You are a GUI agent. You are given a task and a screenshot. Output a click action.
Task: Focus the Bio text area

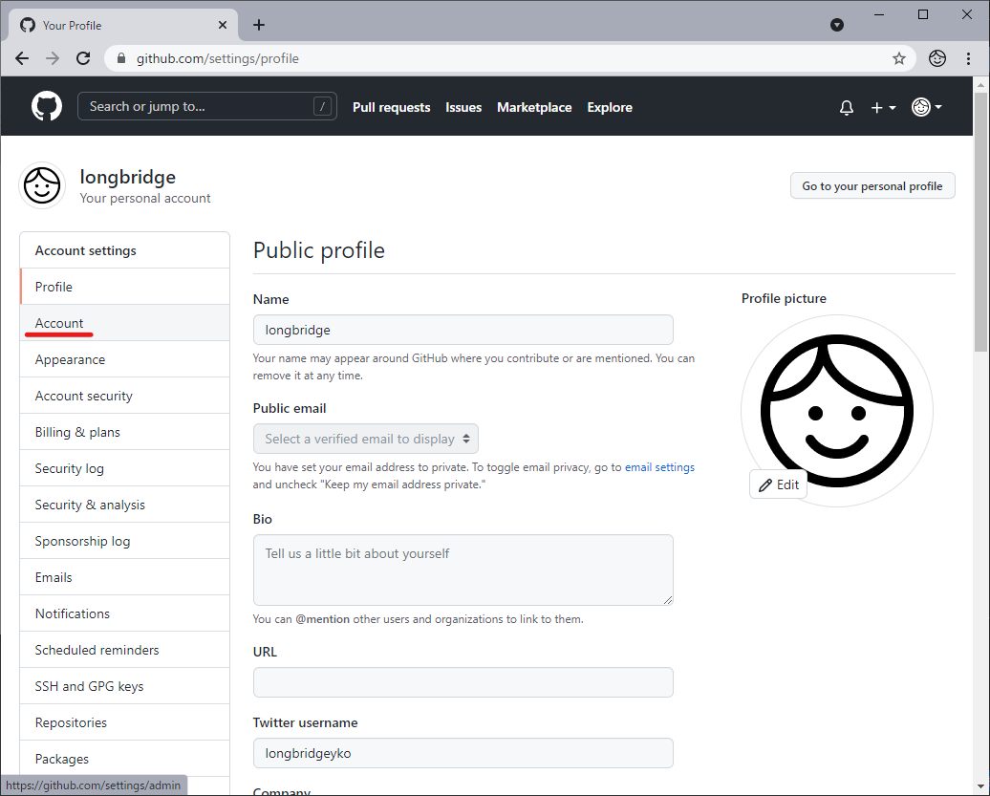click(x=463, y=570)
